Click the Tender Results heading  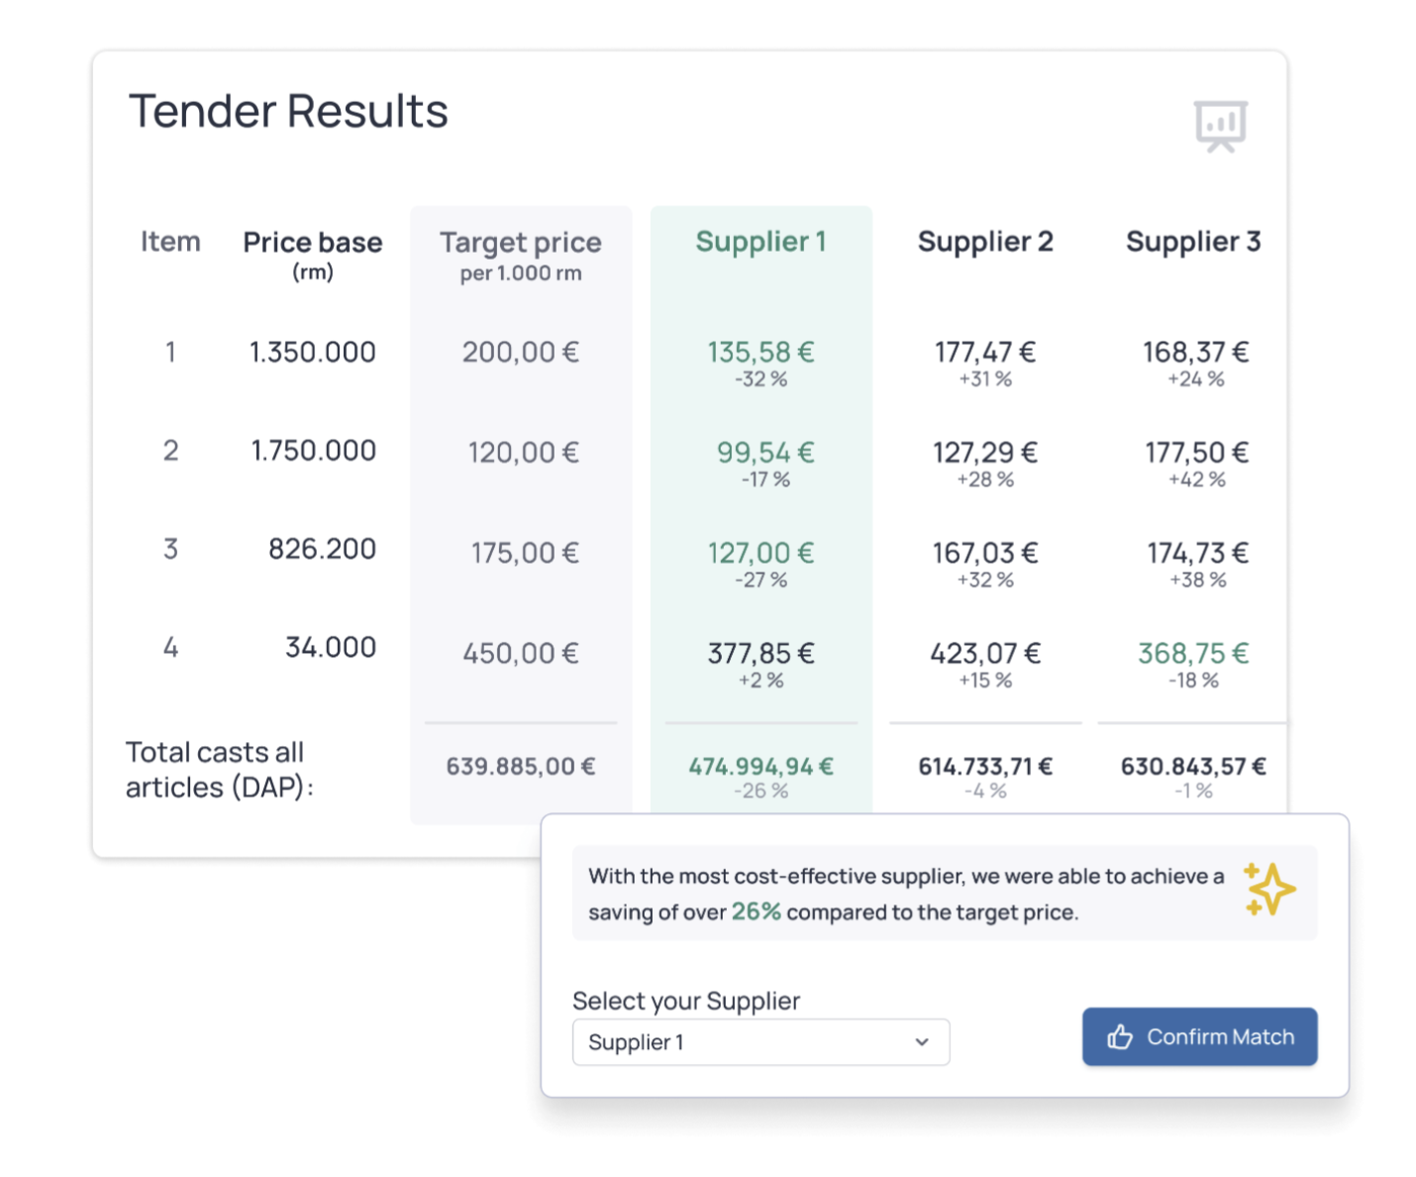pyautogui.click(x=288, y=111)
